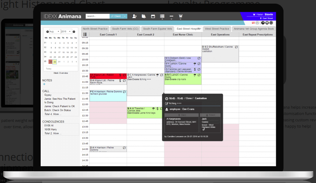316x183 pixels.
Task: Click the agenda list view icon
Action: point(85,35)
